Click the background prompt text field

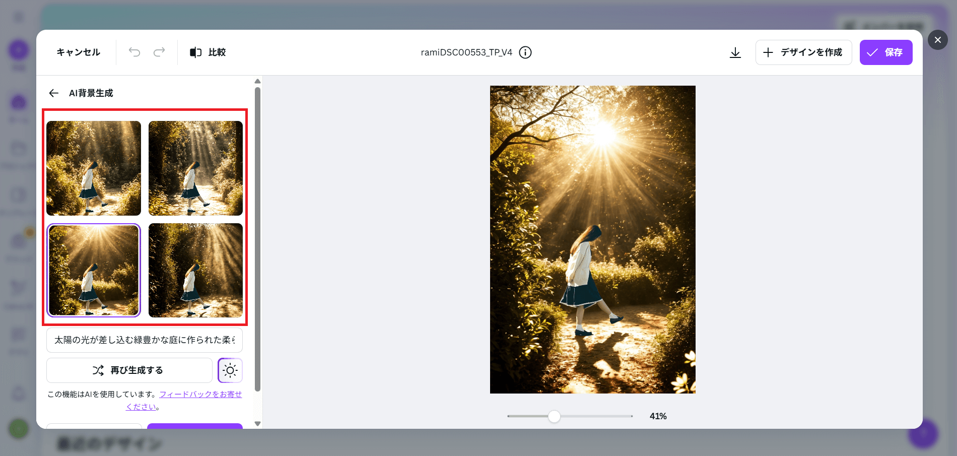pos(145,340)
